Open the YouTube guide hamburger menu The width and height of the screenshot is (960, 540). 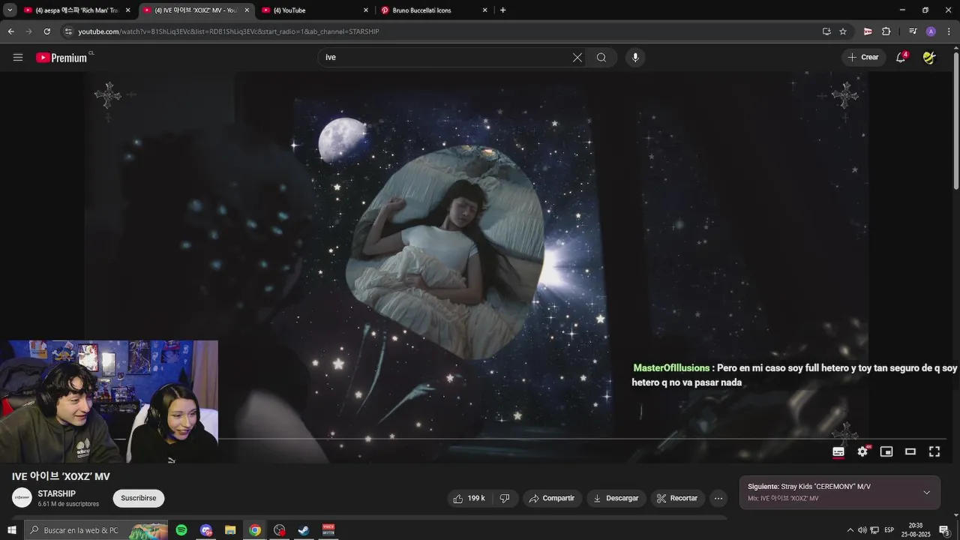click(18, 57)
